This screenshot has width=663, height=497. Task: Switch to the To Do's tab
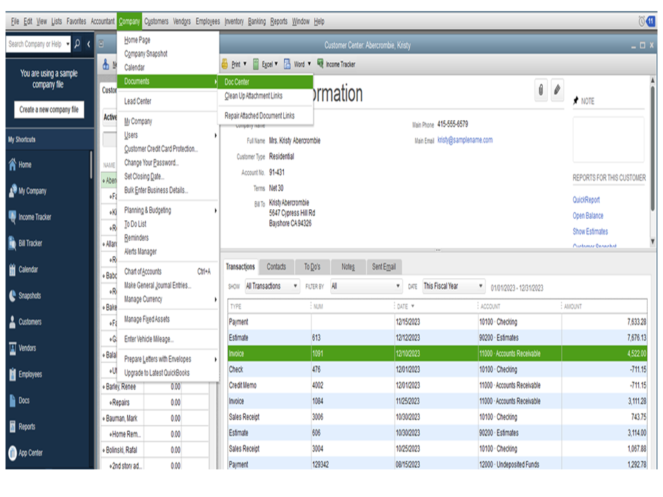click(x=312, y=266)
